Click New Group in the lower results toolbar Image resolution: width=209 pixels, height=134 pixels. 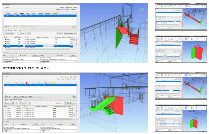pos(8,103)
